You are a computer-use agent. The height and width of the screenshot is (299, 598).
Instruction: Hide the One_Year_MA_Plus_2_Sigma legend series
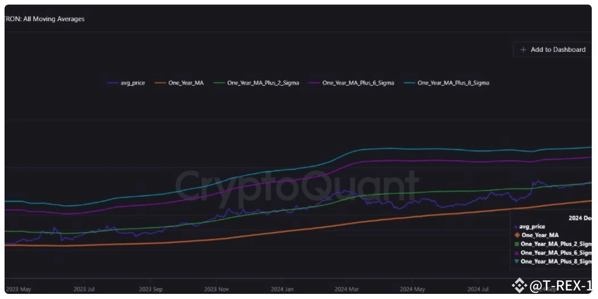tap(263, 83)
